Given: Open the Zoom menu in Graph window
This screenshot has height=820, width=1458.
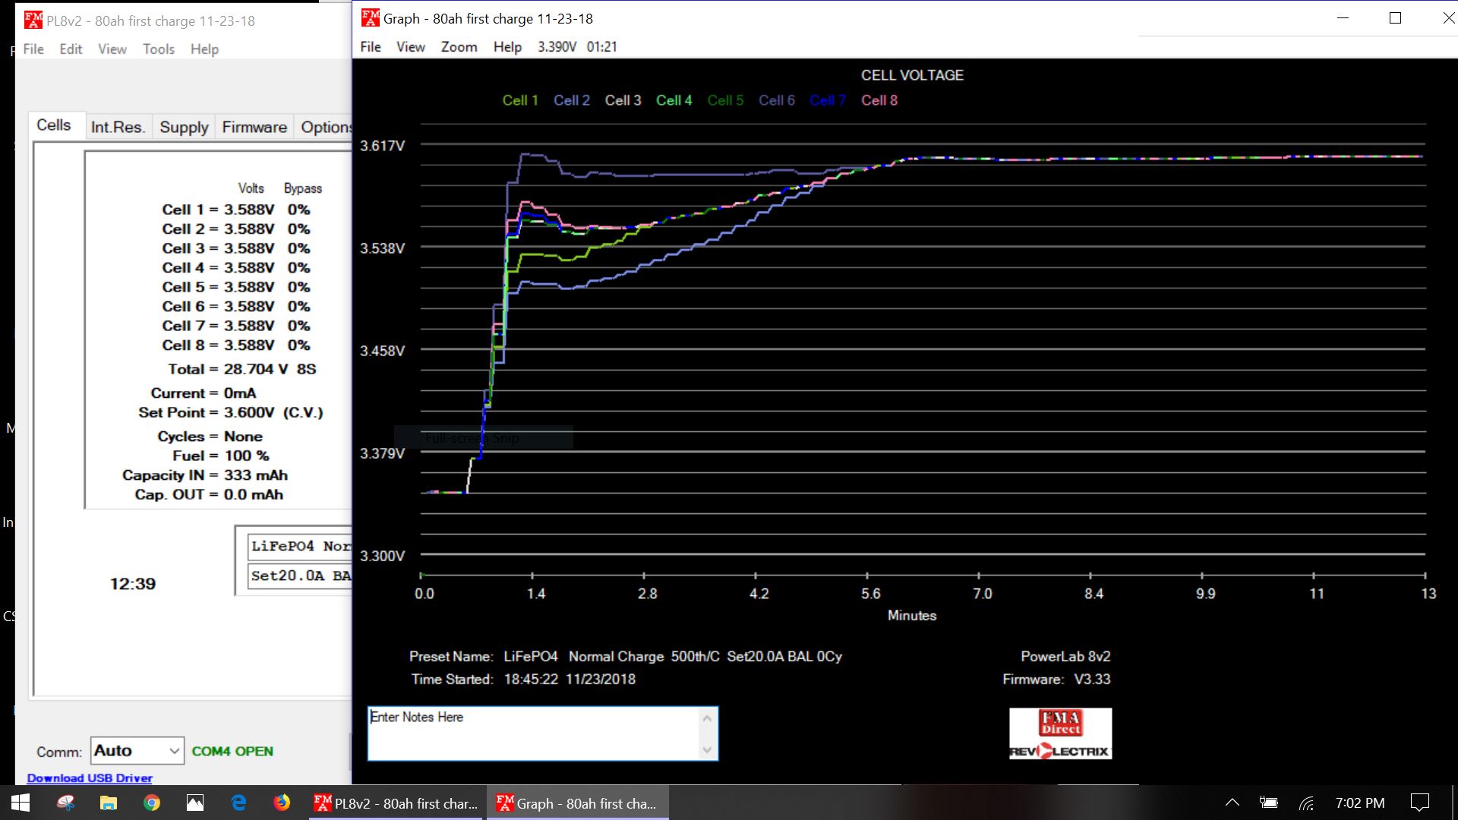Looking at the screenshot, I should click(459, 47).
